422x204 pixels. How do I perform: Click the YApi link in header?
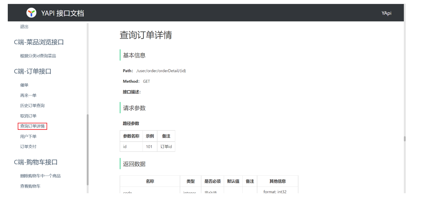[386, 13]
